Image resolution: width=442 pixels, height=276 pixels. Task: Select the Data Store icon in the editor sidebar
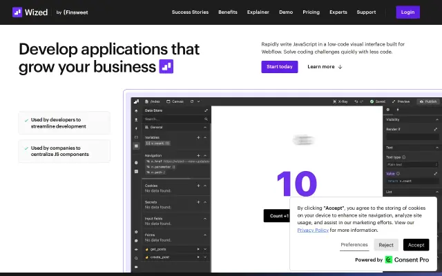pos(136,146)
